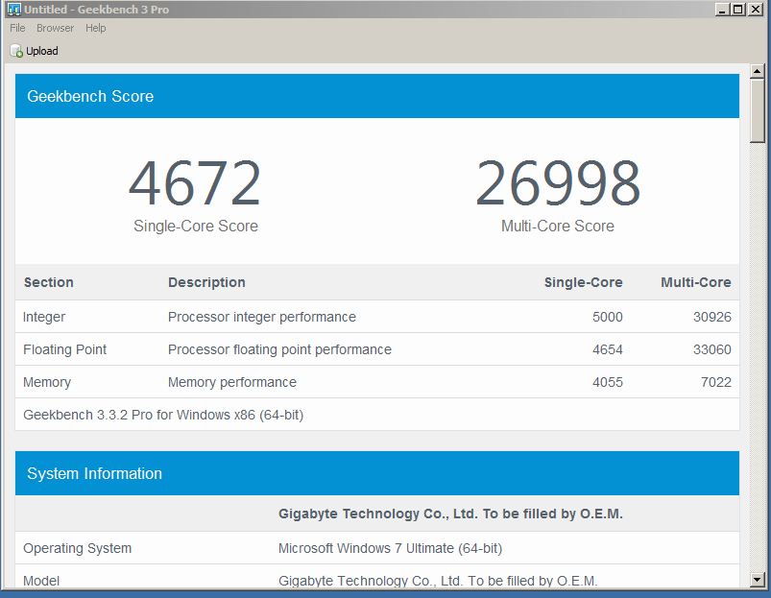Click Floating Point multi-core value 33060
This screenshot has width=771, height=598.
point(712,349)
